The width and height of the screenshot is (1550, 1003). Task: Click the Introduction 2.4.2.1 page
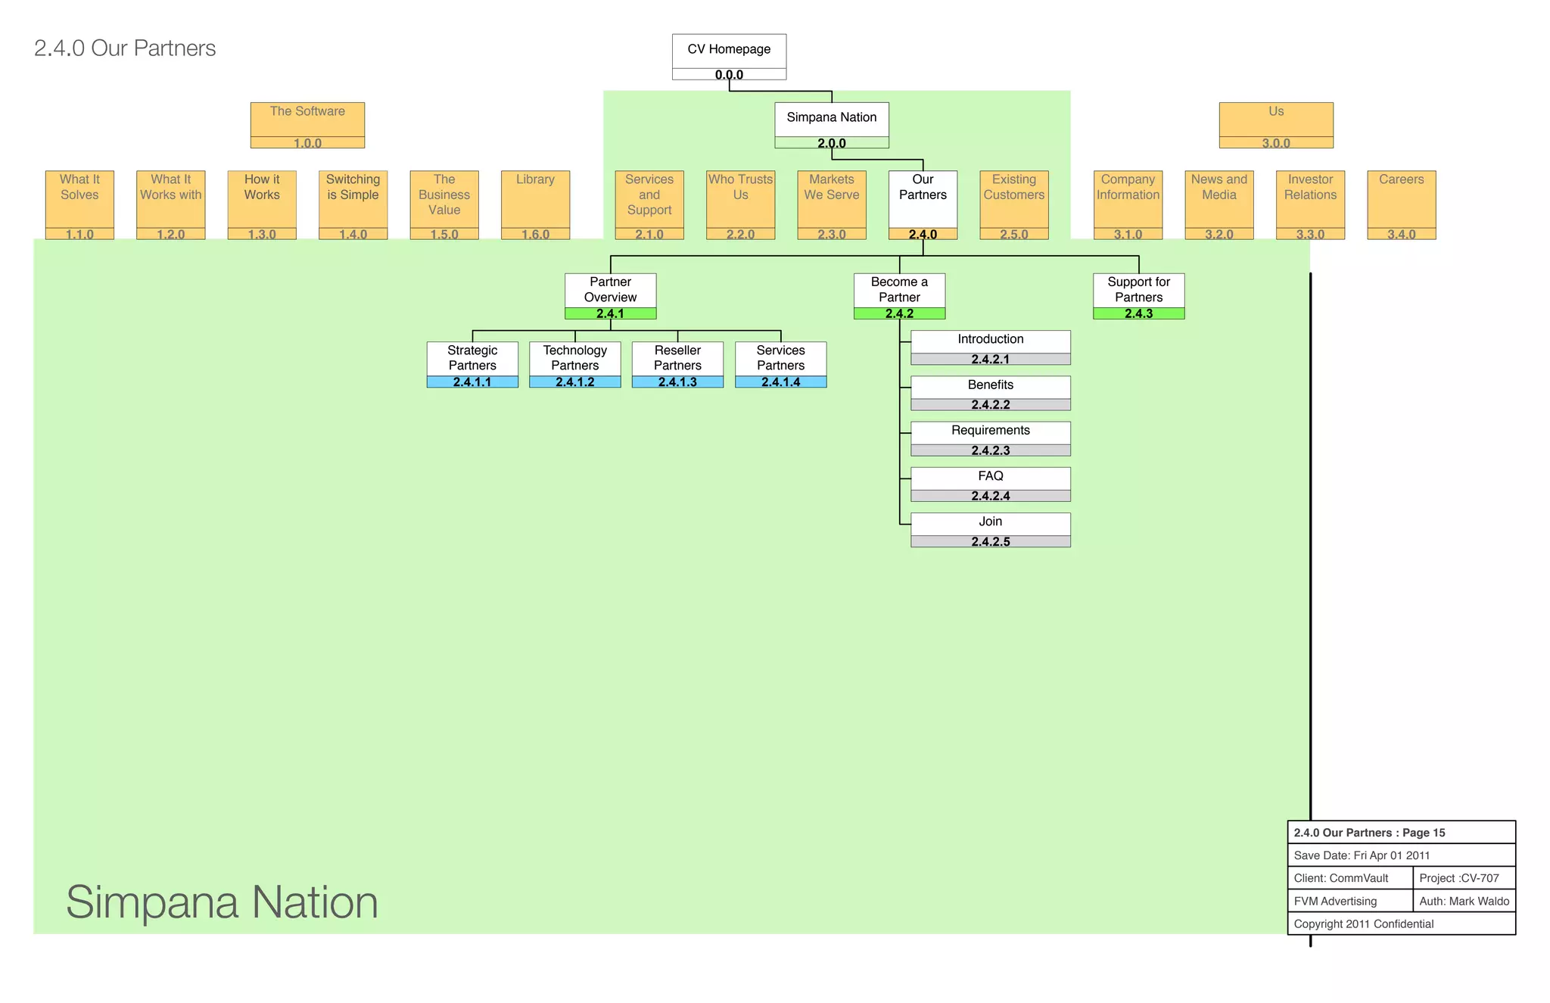tap(990, 347)
